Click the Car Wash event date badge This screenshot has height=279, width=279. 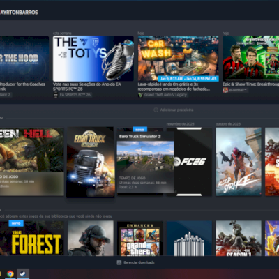[188, 79]
